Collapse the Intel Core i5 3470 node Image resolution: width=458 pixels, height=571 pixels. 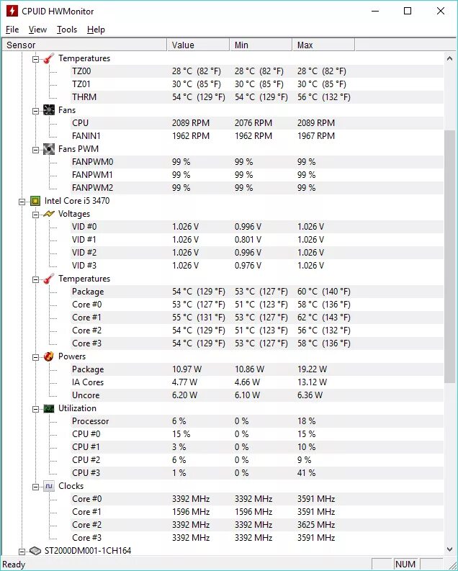point(22,202)
